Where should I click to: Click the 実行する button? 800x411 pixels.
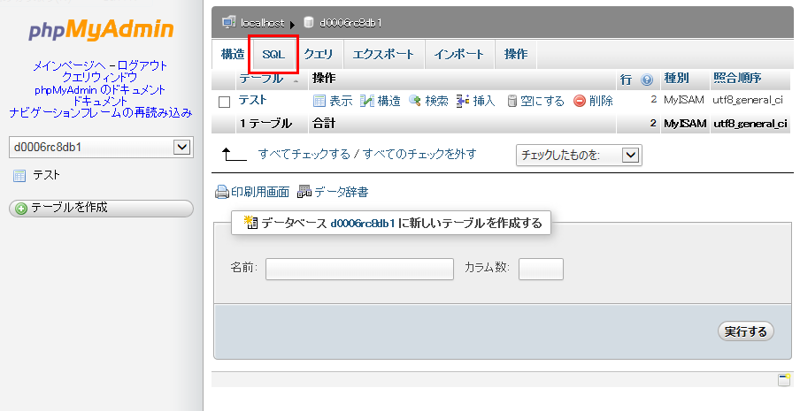745,331
